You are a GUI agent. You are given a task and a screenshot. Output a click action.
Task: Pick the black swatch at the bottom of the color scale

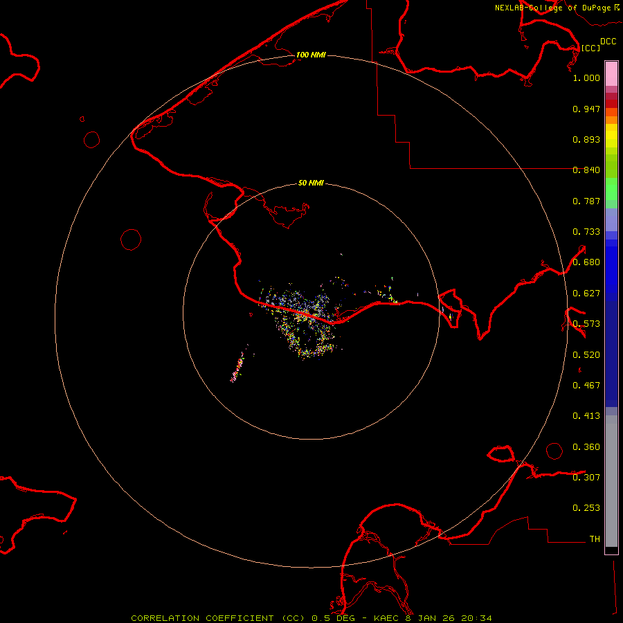[611, 550]
